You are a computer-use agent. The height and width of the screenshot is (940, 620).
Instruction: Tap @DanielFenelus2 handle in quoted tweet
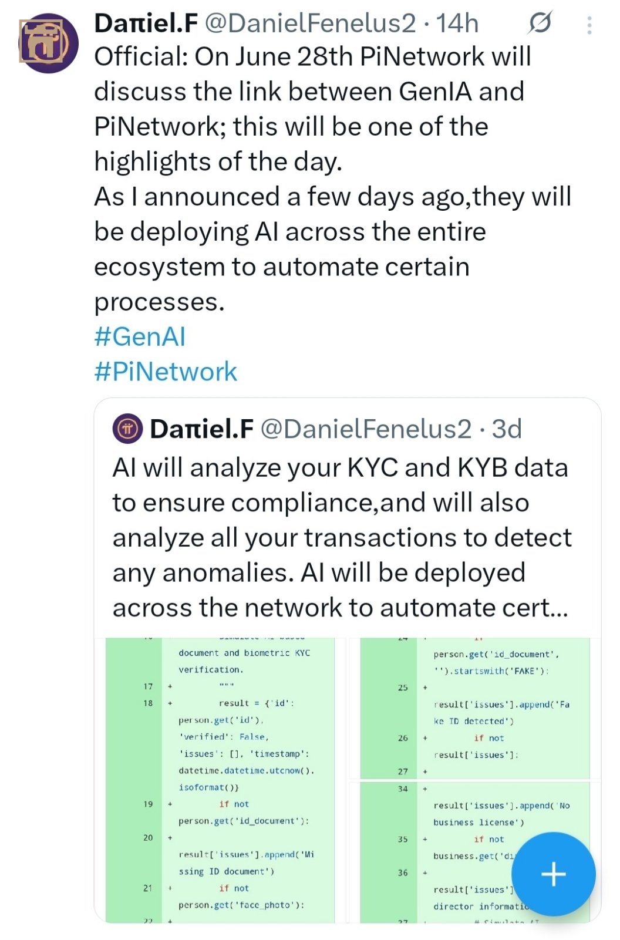click(x=365, y=429)
